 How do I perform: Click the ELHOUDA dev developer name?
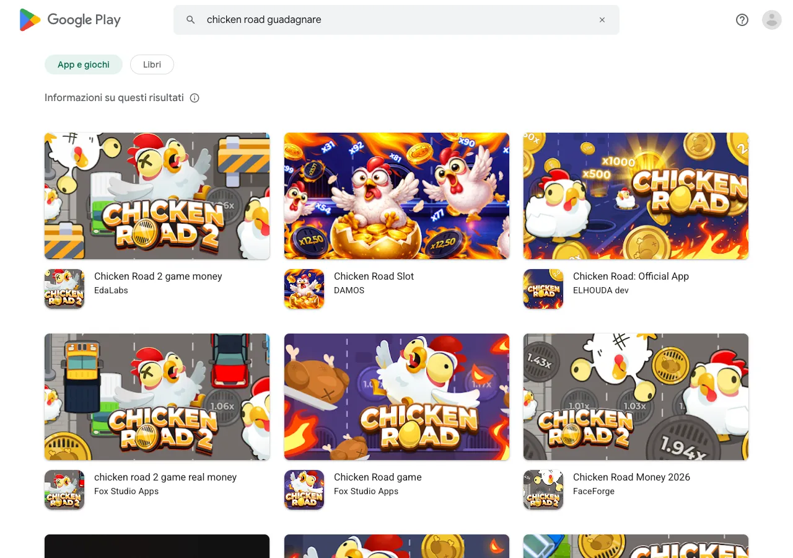click(x=601, y=290)
